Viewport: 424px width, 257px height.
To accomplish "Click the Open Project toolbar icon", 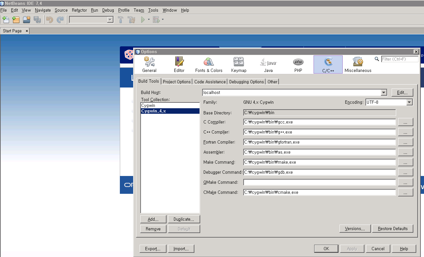I will click(27, 20).
